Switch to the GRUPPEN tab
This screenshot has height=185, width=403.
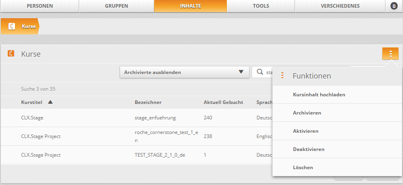116,6
